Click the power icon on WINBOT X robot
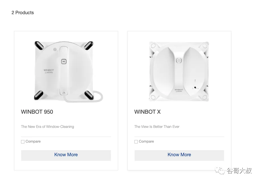This screenshot has height=182, width=260. click(179, 60)
